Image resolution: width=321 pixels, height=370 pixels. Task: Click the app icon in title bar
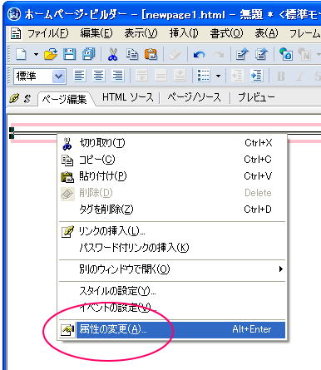14,14
